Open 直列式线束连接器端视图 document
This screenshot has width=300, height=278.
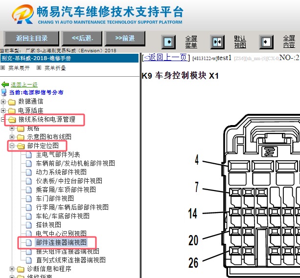pos(71,260)
